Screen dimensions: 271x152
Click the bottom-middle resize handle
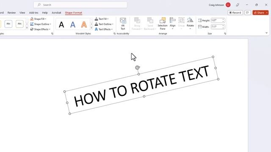pos(144,96)
